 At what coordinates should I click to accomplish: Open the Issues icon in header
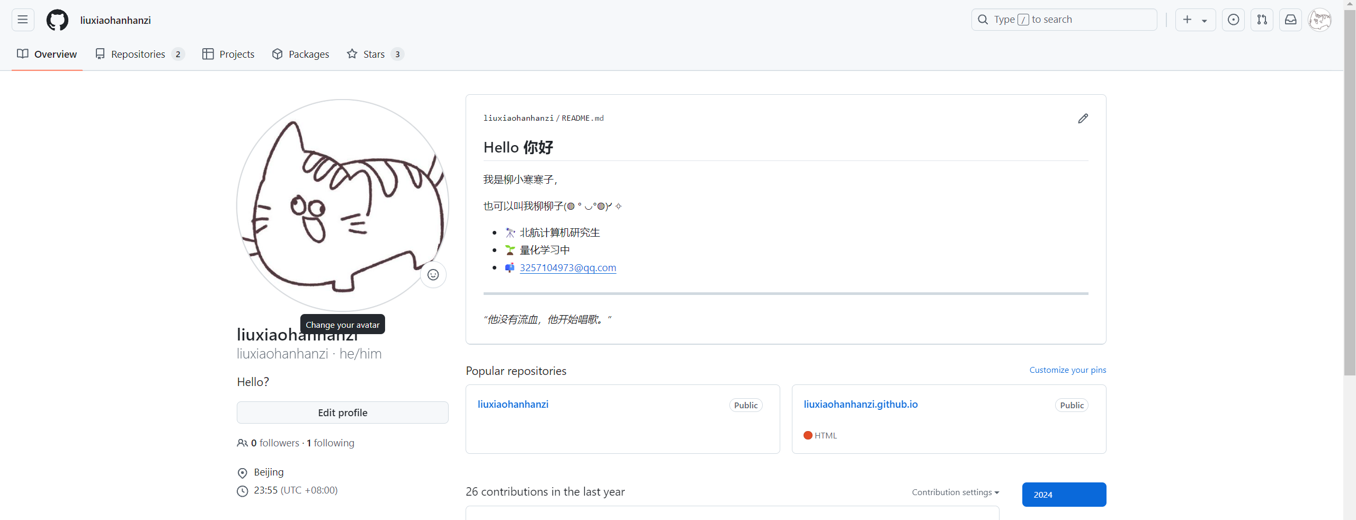tap(1233, 20)
